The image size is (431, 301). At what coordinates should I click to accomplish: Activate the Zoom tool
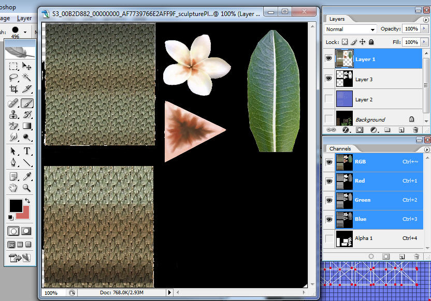(x=27, y=188)
